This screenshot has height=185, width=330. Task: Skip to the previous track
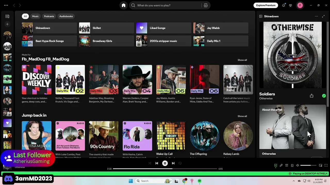pos(157,163)
